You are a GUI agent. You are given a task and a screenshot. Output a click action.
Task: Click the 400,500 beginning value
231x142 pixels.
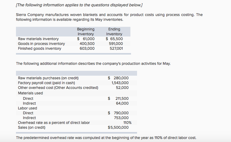87,44
